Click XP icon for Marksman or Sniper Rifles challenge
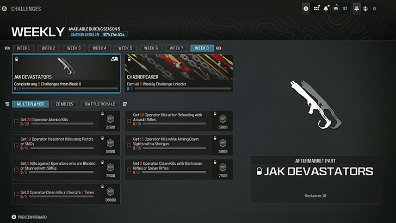Screen dimensions: 396x223 pos(223,168)
